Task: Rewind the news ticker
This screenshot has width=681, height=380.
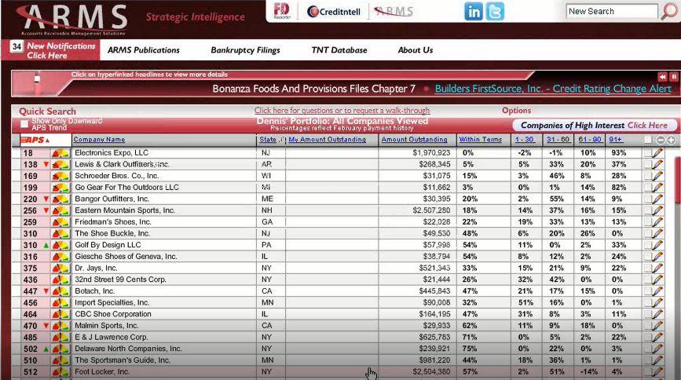Action: click(662, 77)
